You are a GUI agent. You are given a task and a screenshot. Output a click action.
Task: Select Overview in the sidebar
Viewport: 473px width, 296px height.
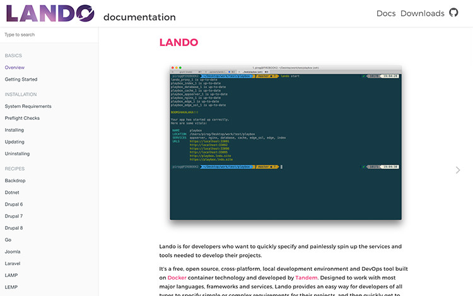(x=15, y=68)
